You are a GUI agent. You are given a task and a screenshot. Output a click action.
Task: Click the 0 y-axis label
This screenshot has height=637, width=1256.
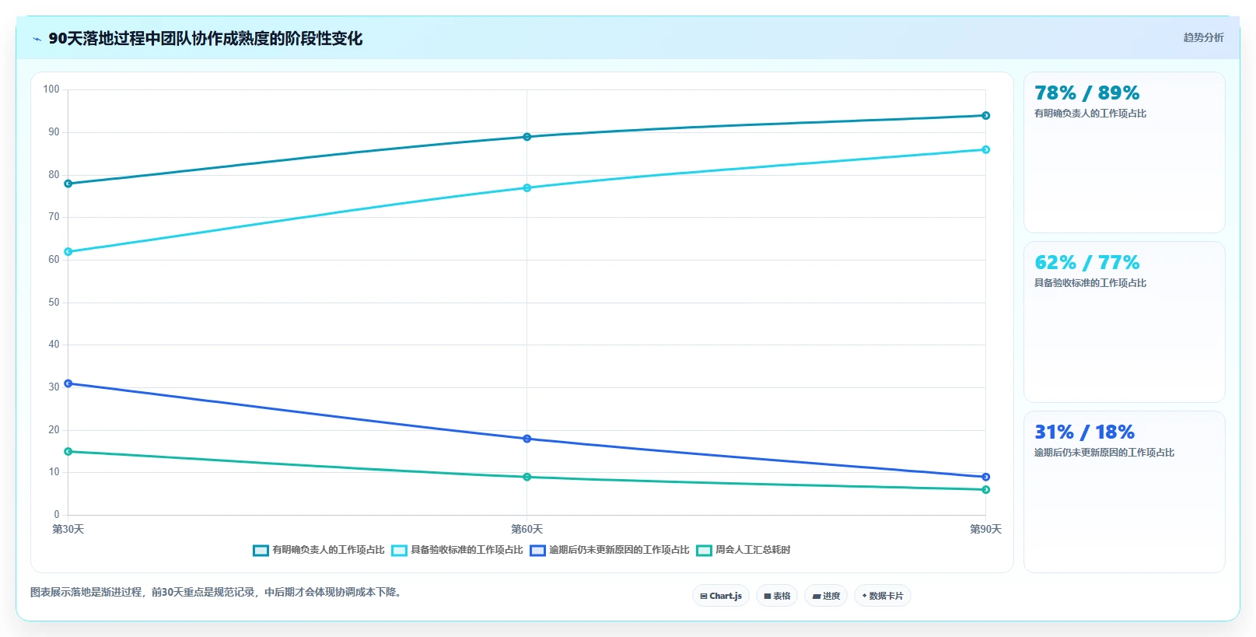tap(57, 515)
